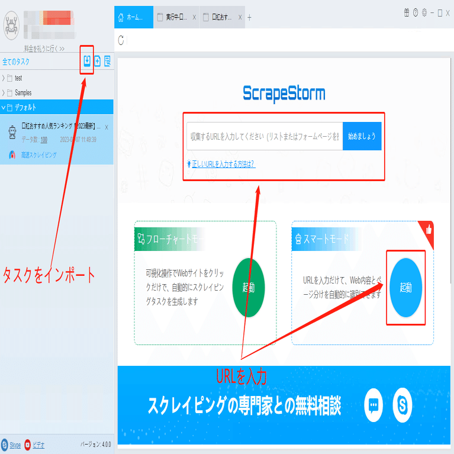The height and width of the screenshot is (454, 454).
Task: Click the スクレイピングの専門家との無料相談 banner text
Action: [244, 405]
